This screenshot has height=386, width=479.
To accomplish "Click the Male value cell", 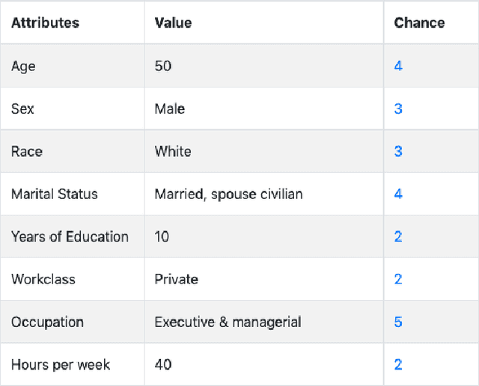I will coord(170,108).
